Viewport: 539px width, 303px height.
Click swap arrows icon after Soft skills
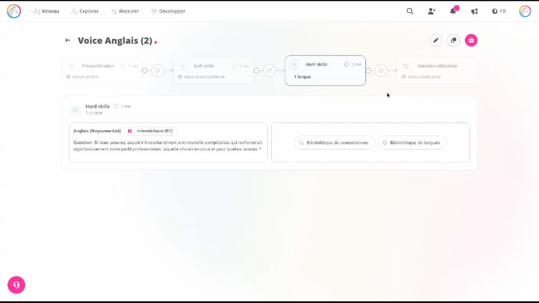[269, 71]
